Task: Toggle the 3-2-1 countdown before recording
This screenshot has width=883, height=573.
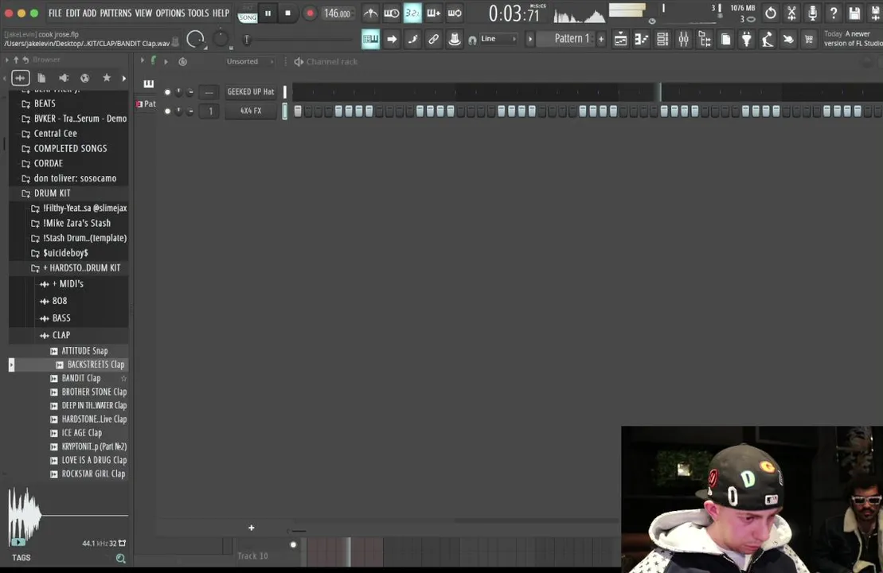Action: pyautogui.click(x=412, y=13)
